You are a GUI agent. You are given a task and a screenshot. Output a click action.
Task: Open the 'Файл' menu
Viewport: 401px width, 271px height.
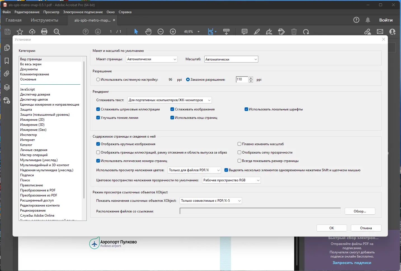coord(7,12)
